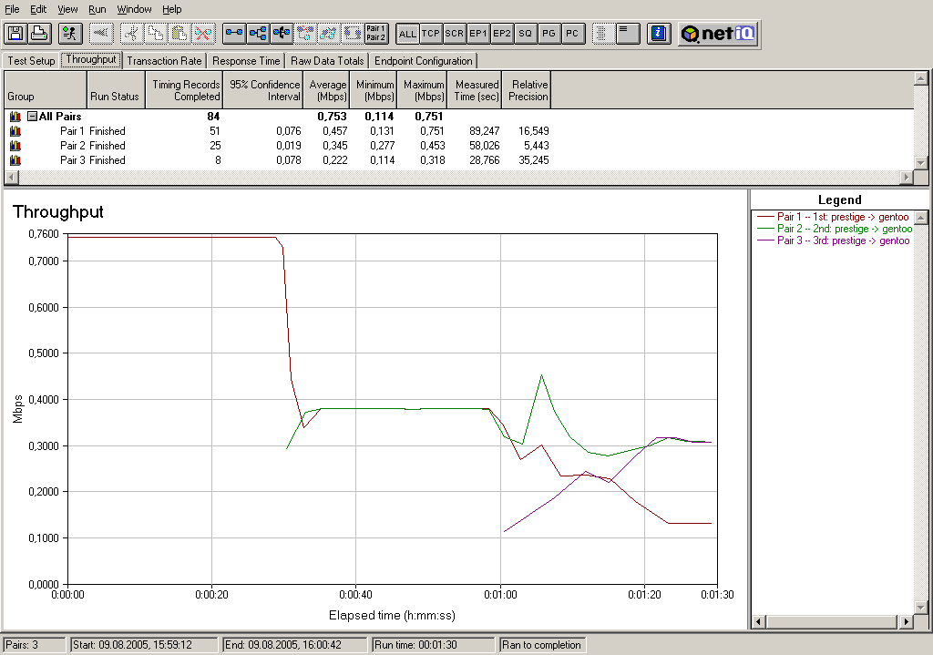This screenshot has height=655, width=933.
Task: Toggle the SQ group filter button
Action: click(x=526, y=34)
